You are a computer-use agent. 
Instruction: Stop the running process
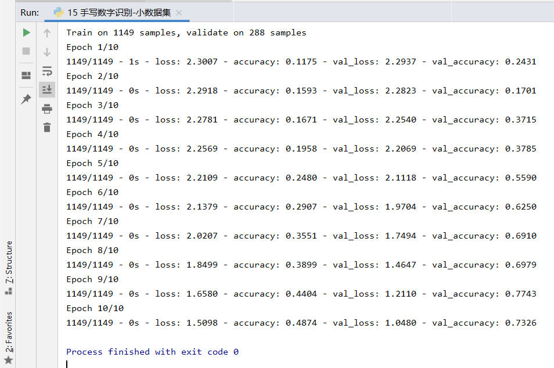[x=26, y=51]
